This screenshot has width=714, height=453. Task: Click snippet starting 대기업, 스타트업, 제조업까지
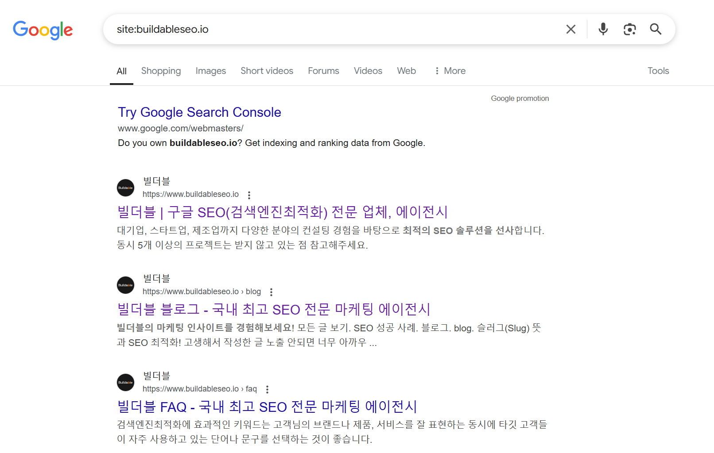330,238
